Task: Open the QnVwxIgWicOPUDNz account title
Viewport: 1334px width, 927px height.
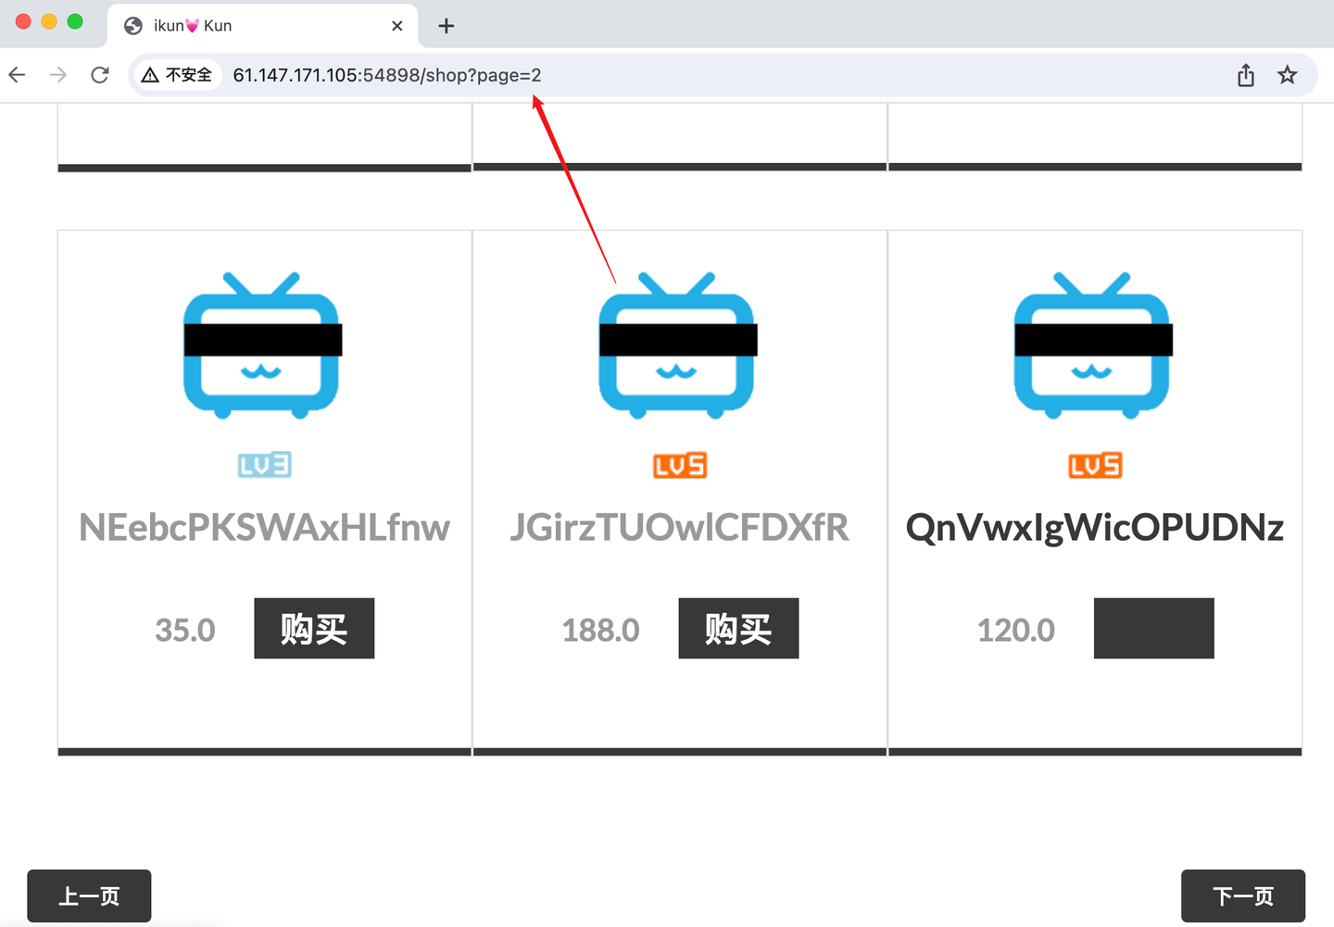Action: pos(1095,527)
